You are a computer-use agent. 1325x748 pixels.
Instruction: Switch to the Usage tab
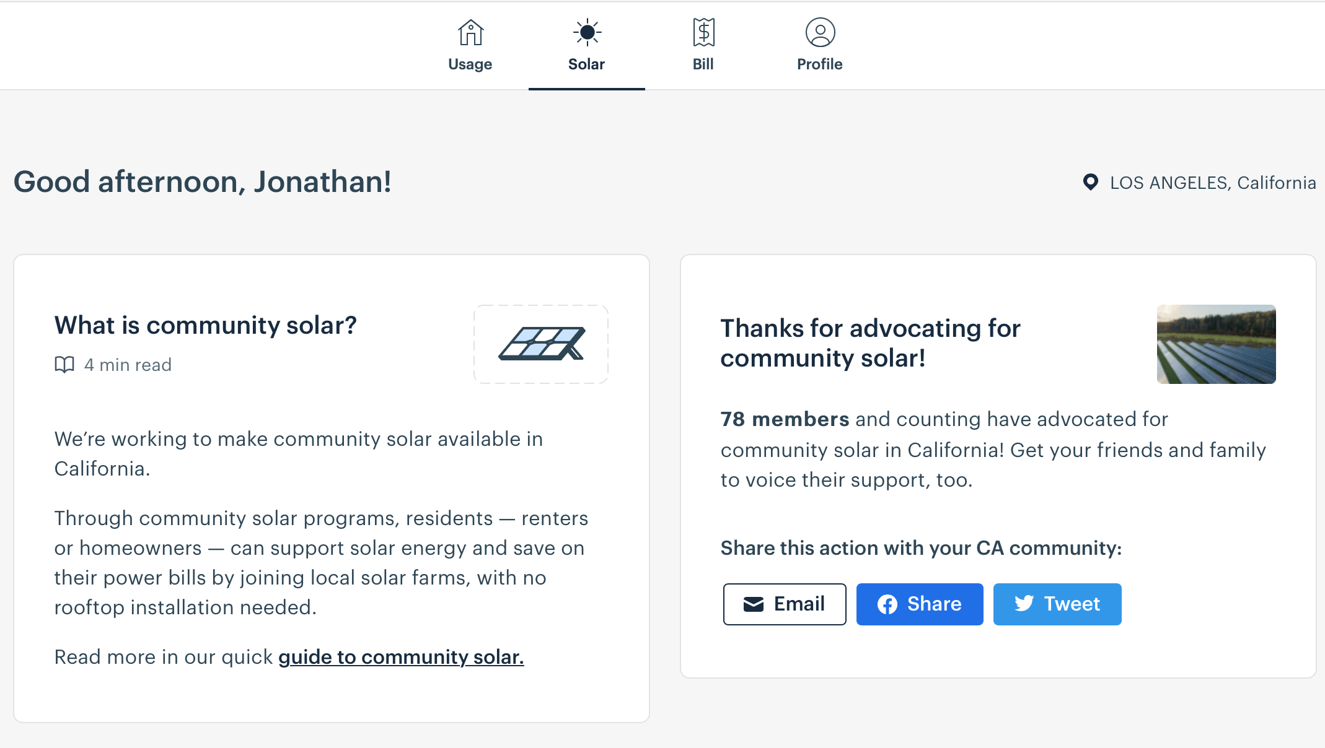470,46
